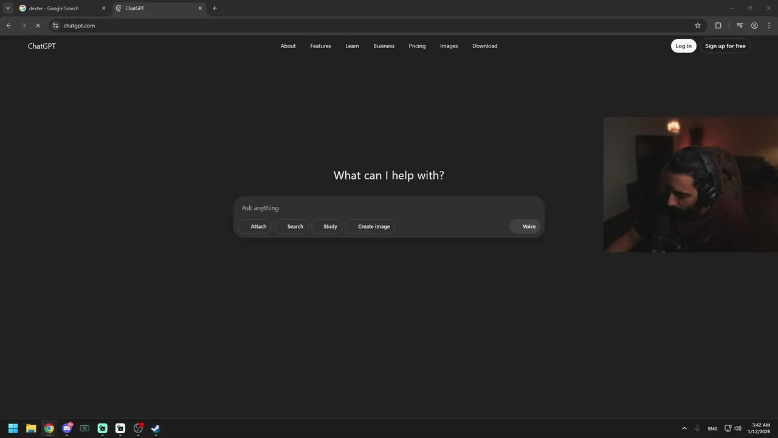Stop page loading with the X button
Screen dimensions: 778x438
[x=38, y=26]
